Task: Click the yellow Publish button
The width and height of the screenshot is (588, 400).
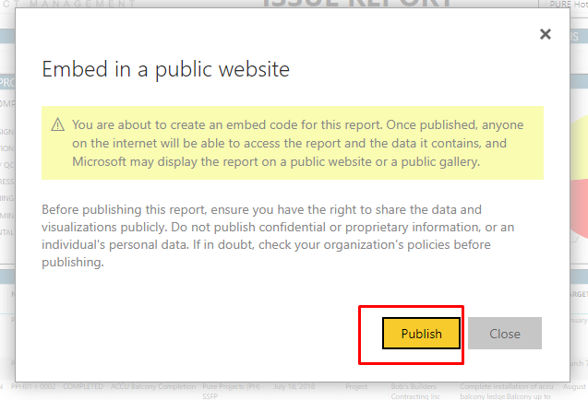Action: (421, 334)
